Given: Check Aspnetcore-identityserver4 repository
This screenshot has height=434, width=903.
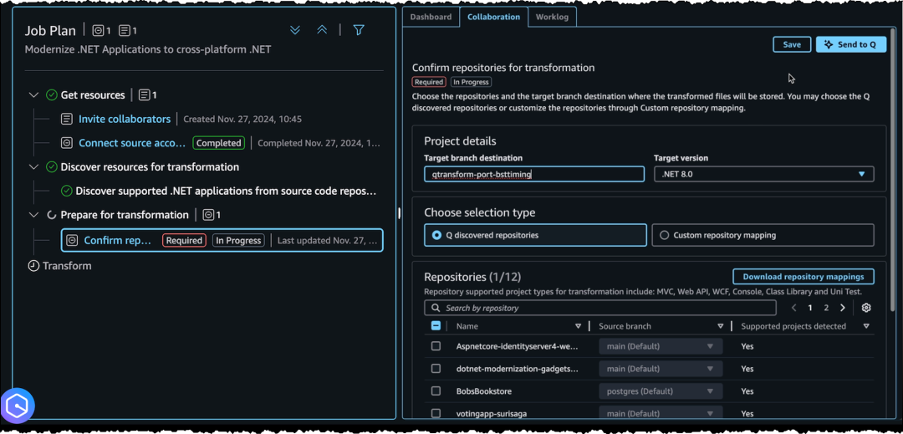Looking at the screenshot, I should (436, 346).
